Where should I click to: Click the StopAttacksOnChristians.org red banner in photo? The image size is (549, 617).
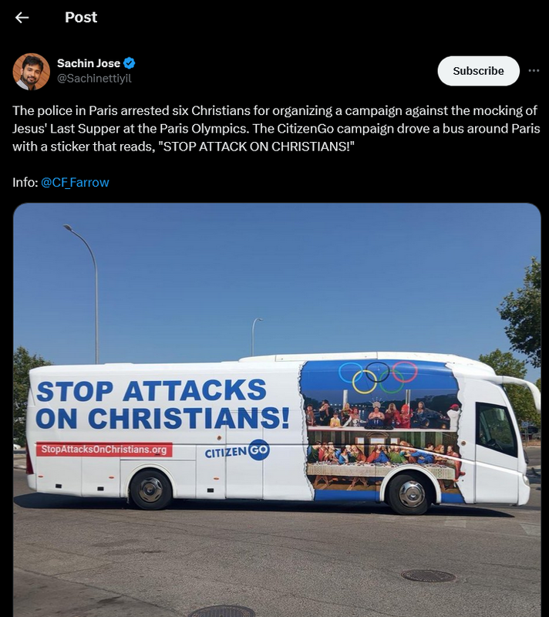click(x=104, y=450)
